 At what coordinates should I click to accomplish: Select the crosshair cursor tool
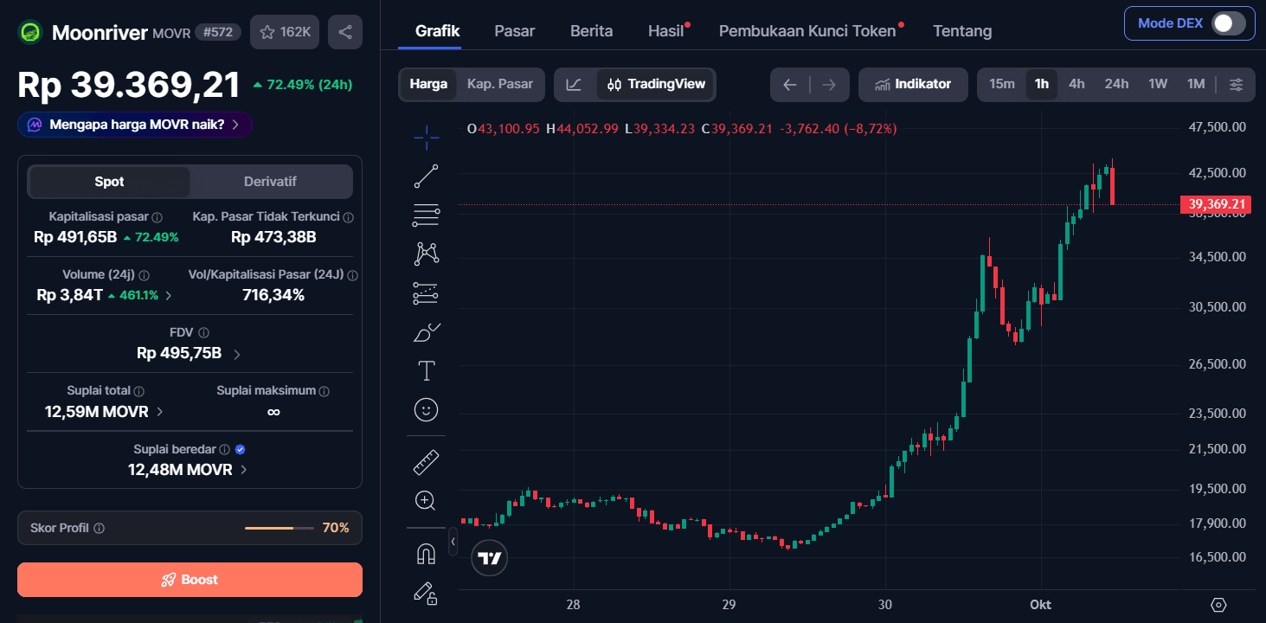(x=427, y=137)
